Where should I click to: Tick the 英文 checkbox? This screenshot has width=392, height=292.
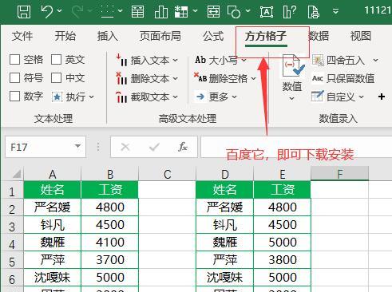pos(56,60)
